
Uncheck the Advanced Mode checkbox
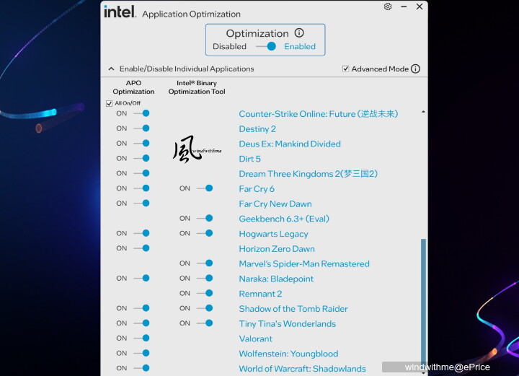[x=345, y=69]
